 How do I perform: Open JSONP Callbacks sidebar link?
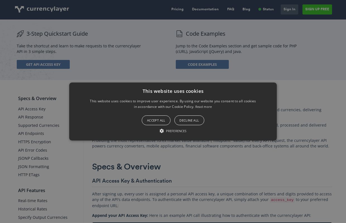(x=33, y=158)
